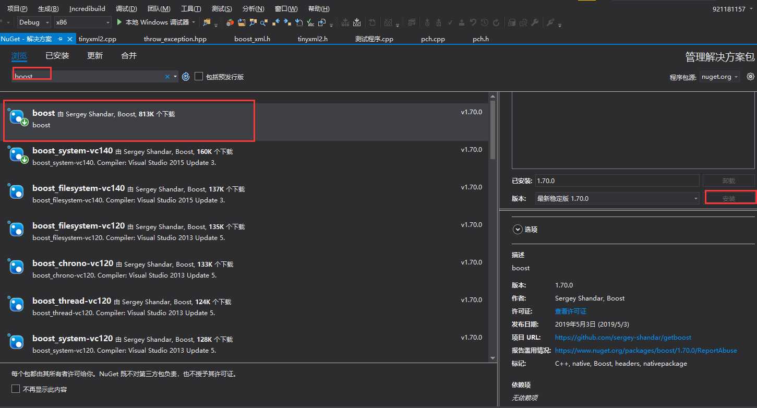Click the 卸载 uninstall button
The height and width of the screenshot is (408, 757).
[729, 181]
